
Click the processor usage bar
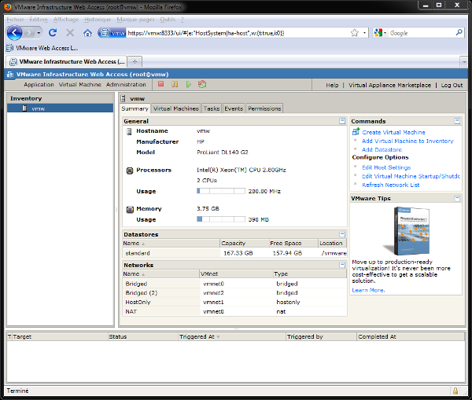(x=221, y=191)
